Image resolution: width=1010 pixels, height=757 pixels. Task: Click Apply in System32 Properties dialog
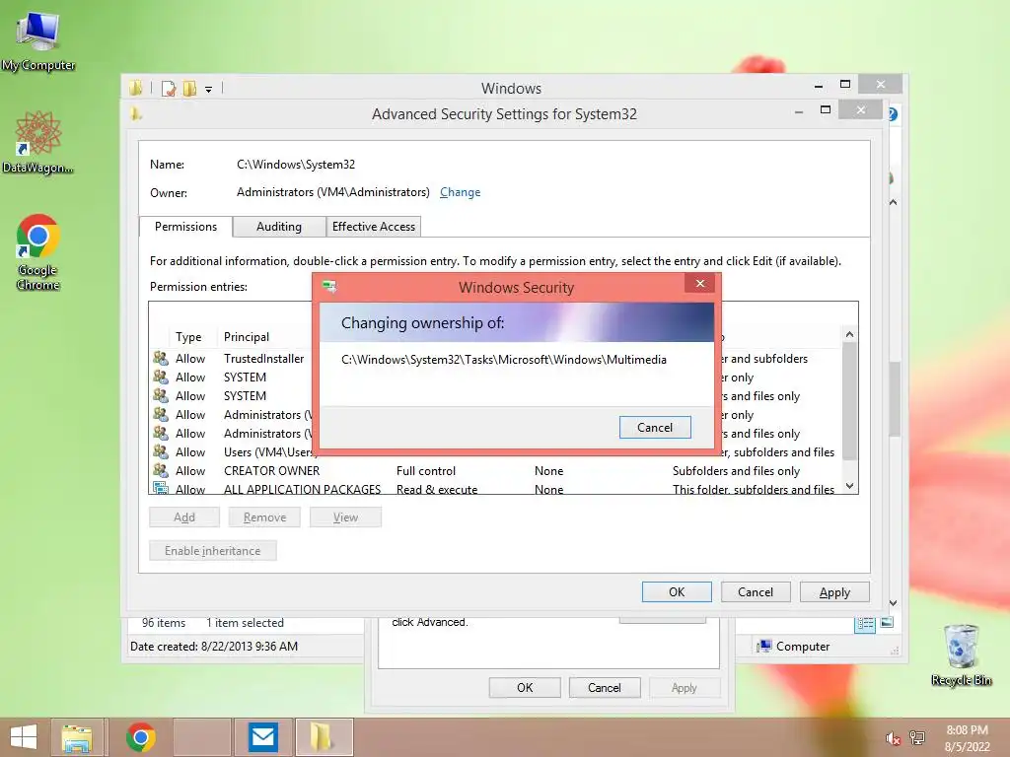pos(685,687)
